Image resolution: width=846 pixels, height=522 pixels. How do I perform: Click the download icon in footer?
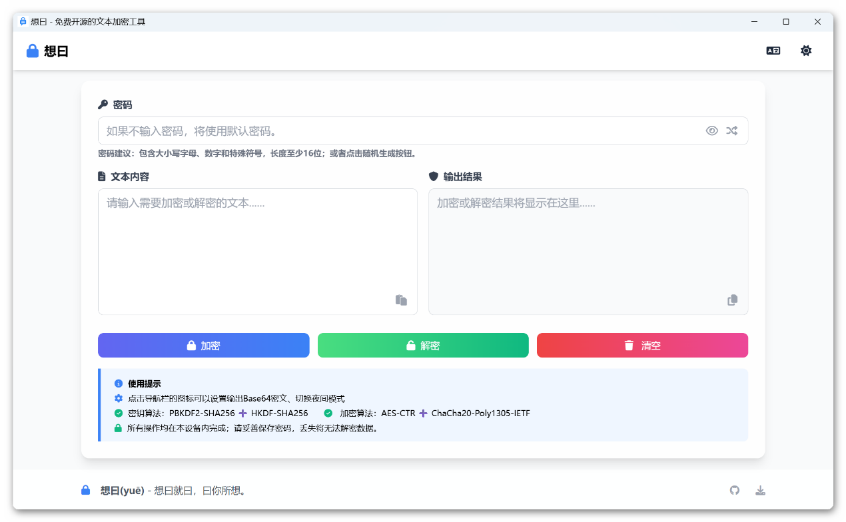pyautogui.click(x=760, y=490)
